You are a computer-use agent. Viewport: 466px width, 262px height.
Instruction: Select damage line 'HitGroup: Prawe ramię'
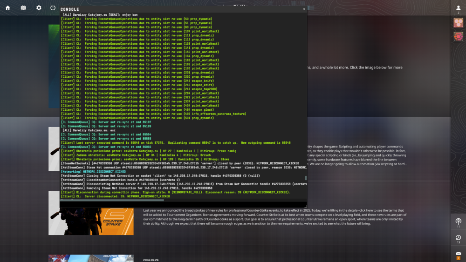pyautogui.click(x=149, y=151)
